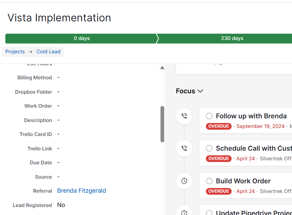Edit the Trello Card ID field value
The height and width of the screenshot is (215, 292).
point(58,134)
